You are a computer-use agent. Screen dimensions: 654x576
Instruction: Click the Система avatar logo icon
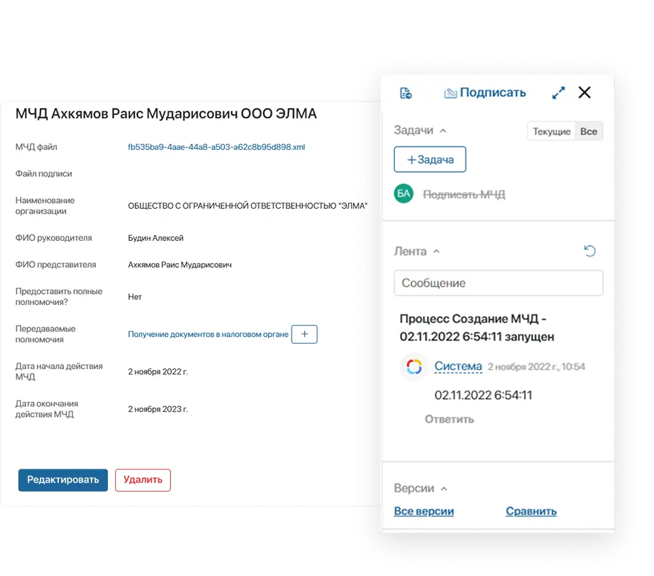[414, 367]
